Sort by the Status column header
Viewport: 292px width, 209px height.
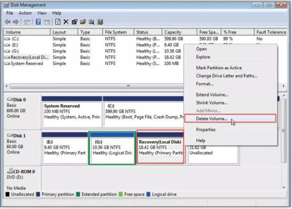148,32
